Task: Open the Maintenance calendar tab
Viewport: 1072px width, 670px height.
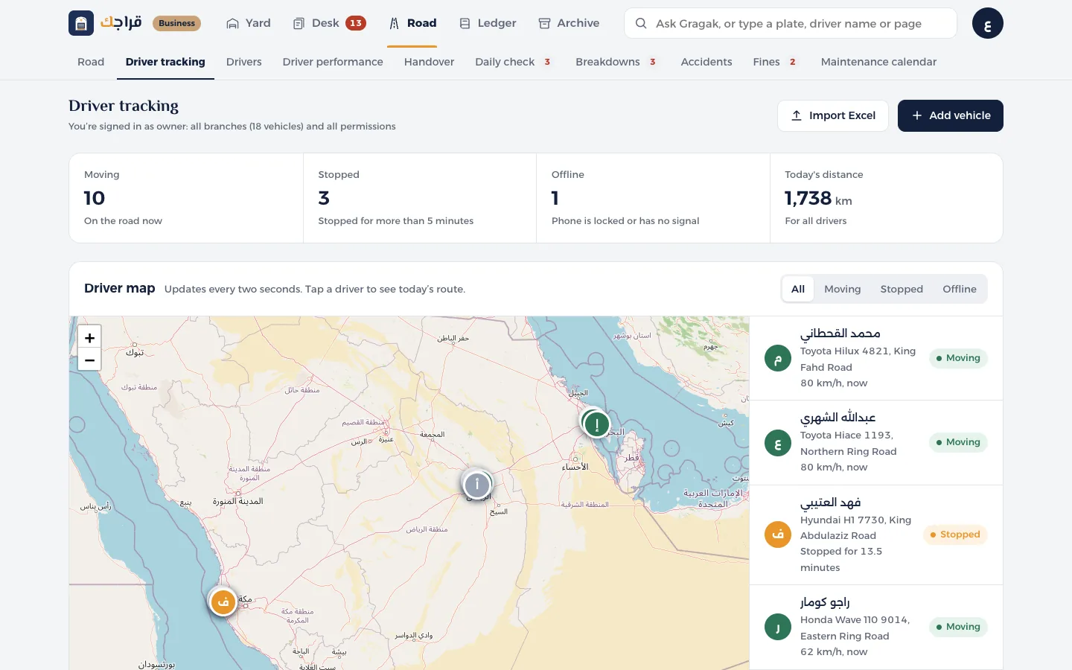Action: (x=878, y=62)
